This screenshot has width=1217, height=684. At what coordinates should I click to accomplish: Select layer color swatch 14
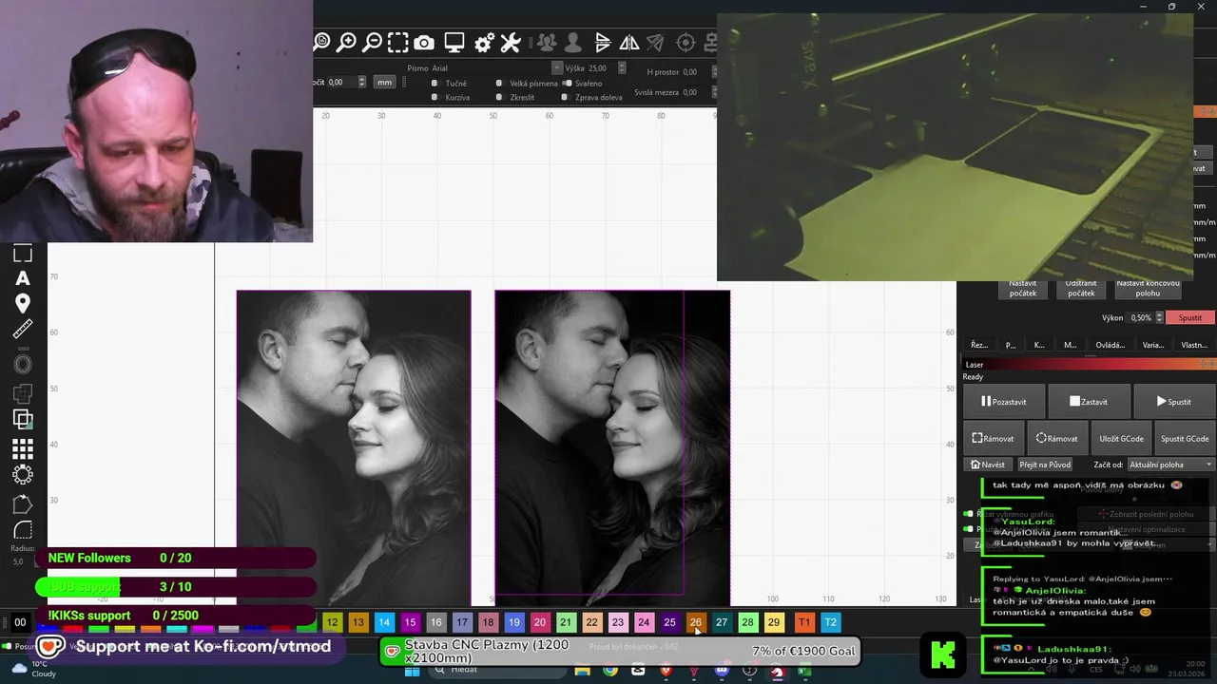point(384,622)
